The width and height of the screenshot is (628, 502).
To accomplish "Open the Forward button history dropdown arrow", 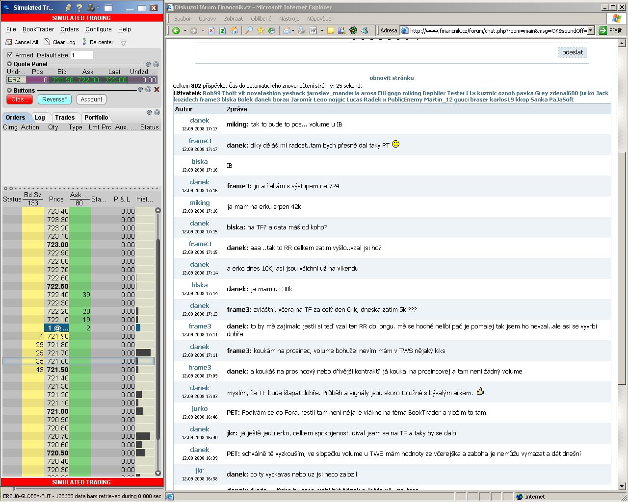I will [x=202, y=30].
